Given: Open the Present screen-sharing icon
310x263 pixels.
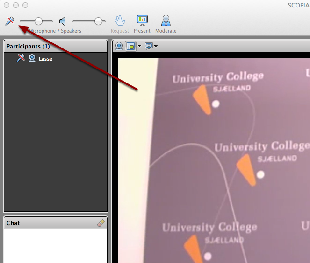Looking at the screenshot, I should (x=142, y=21).
